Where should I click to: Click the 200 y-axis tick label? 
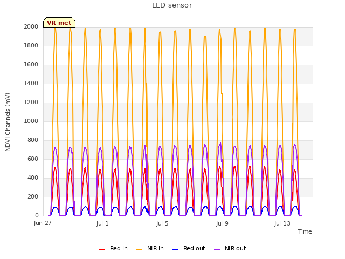pyautogui.click(x=33, y=196)
